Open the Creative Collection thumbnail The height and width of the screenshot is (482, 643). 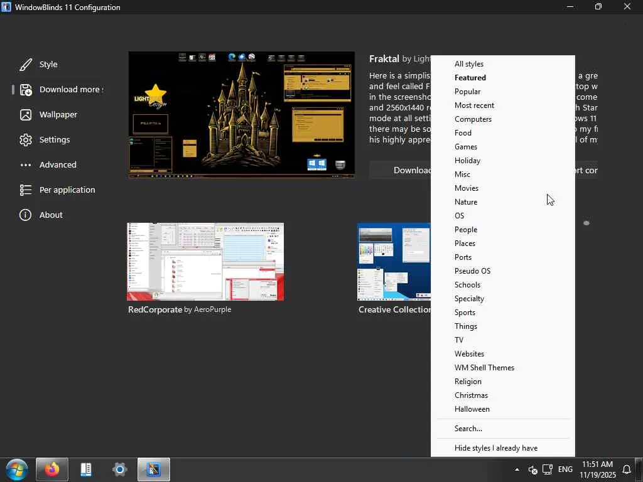click(394, 262)
